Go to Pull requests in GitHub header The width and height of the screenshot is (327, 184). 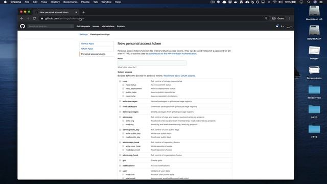tap(83, 26)
